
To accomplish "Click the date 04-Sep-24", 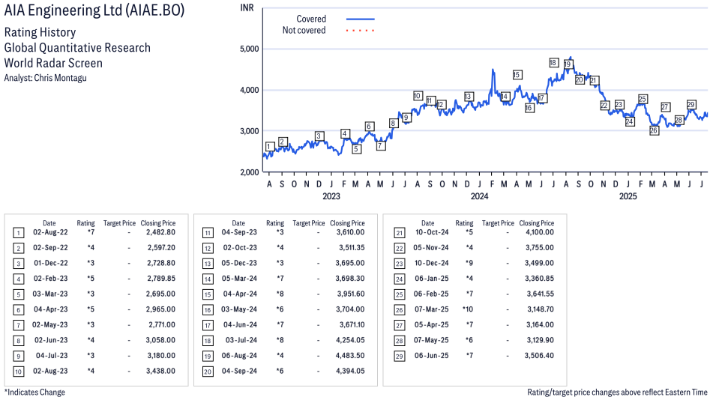I will click(239, 371).
